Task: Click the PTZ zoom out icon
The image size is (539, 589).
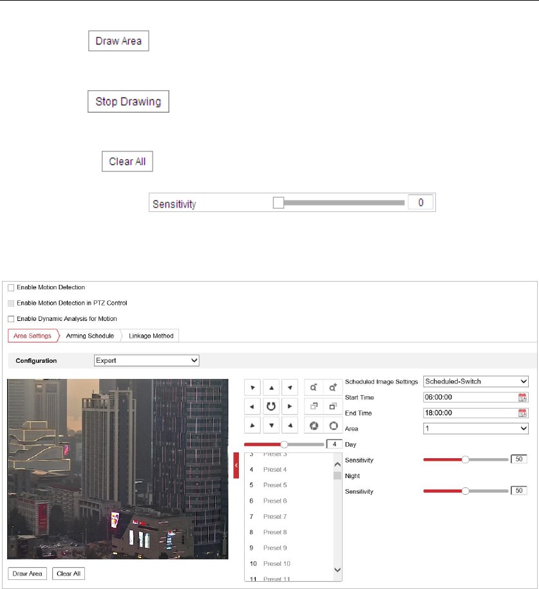Action: click(x=313, y=388)
